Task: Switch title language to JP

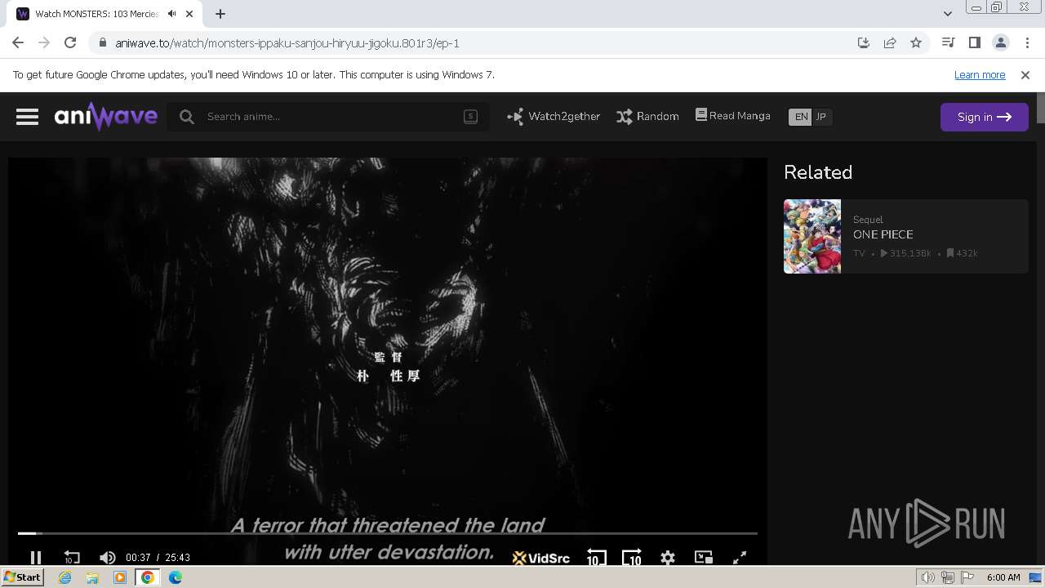Action: pyautogui.click(x=821, y=117)
